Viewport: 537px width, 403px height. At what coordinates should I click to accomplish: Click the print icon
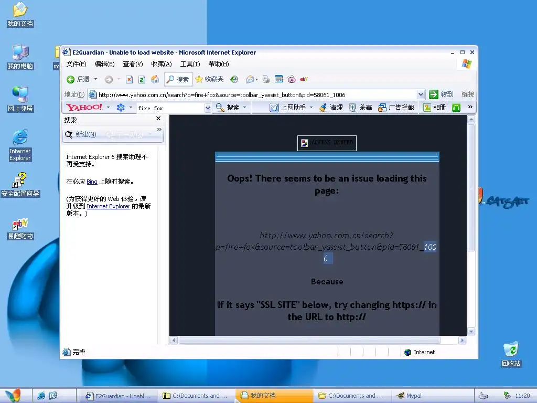(x=266, y=80)
